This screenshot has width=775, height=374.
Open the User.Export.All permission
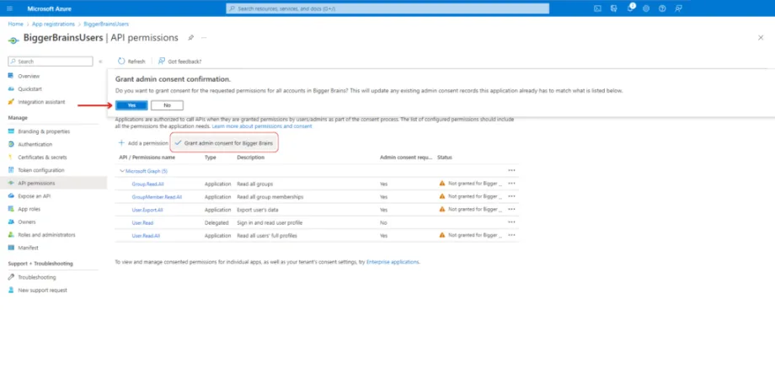click(147, 210)
